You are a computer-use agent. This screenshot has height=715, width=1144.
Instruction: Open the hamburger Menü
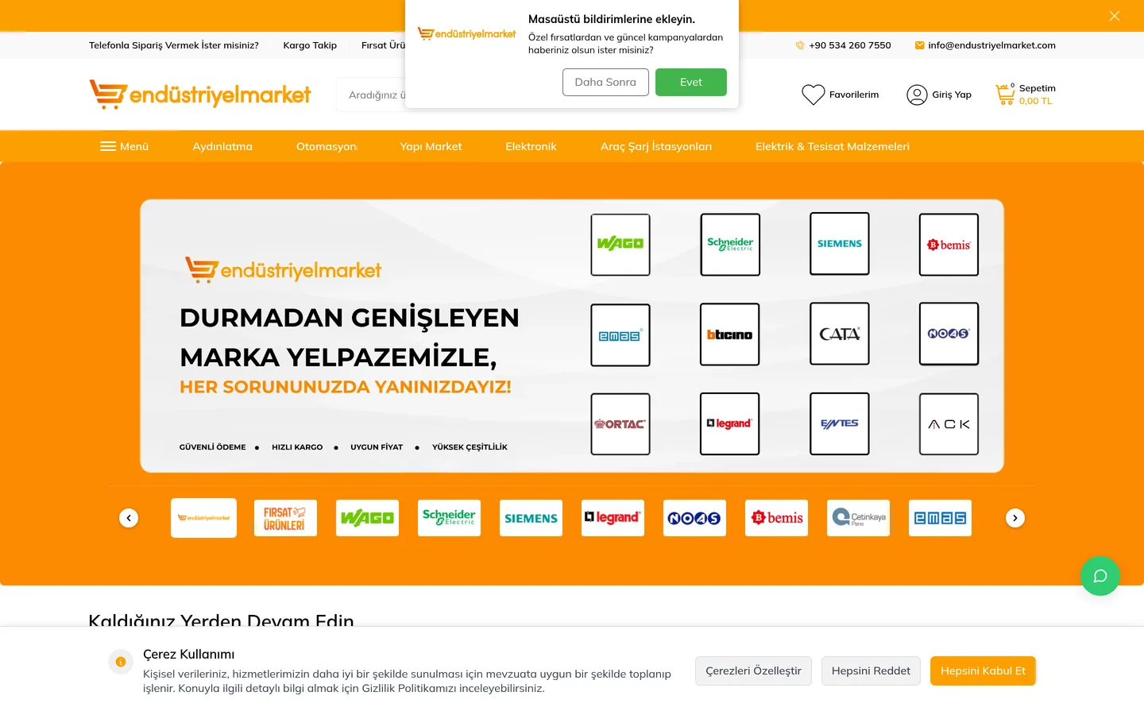[x=125, y=146]
